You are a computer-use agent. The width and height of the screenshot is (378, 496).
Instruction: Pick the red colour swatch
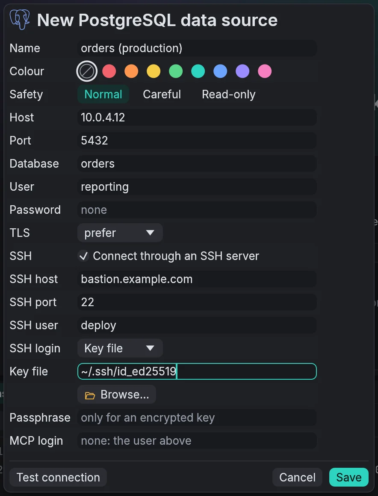[109, 71]
